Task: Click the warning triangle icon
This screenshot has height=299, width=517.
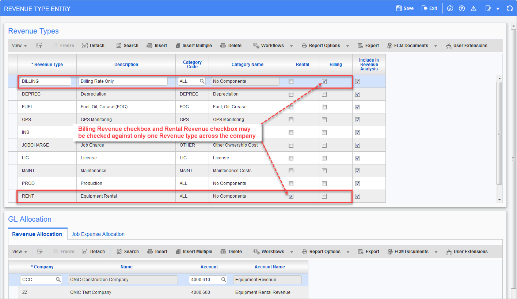Action: click(x=474, y=8)
